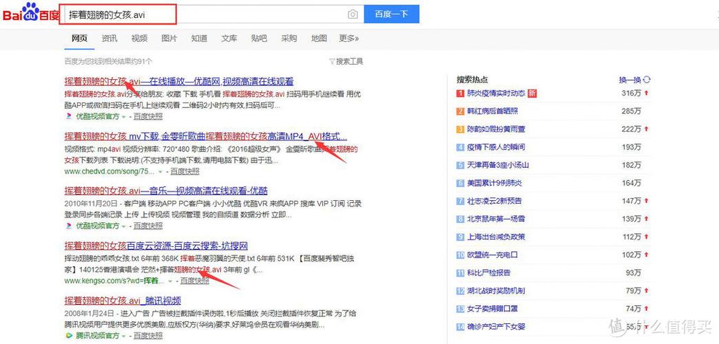The image size is (719, 344).
Task: Open 百度快照 of the third result
Action: [x=148, y=226]
